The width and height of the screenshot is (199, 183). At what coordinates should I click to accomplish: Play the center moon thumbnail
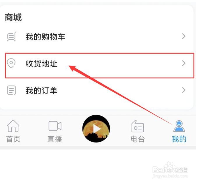[x=96, y=129]
